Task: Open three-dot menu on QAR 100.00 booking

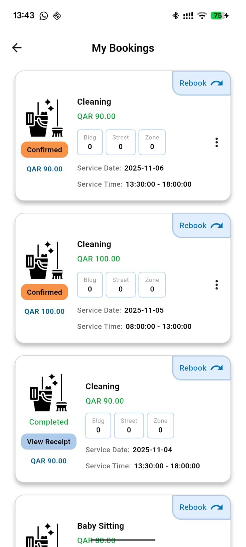Action: (x=217, y=285)
